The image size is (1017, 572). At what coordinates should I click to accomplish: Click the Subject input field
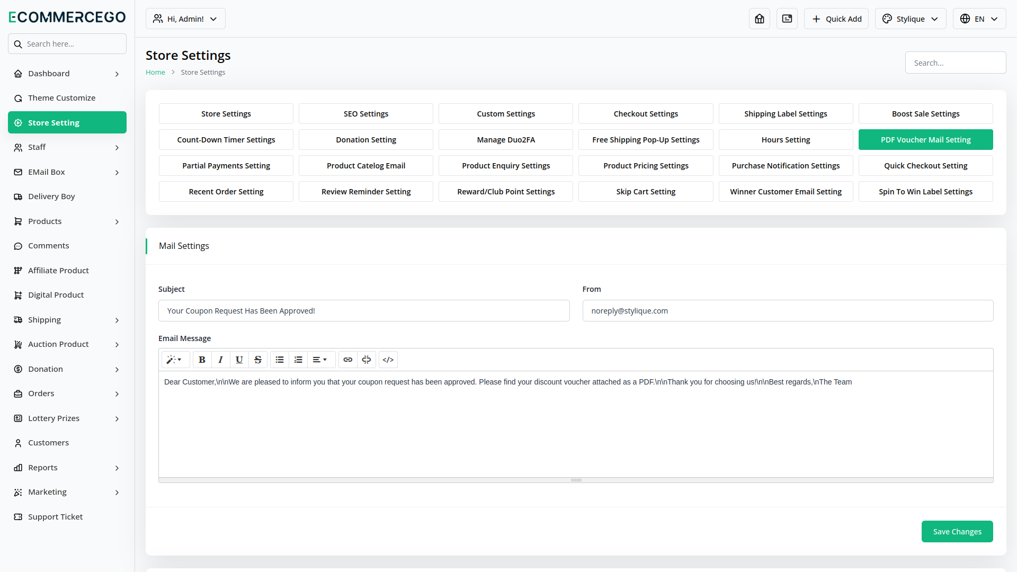click(364, 311)
